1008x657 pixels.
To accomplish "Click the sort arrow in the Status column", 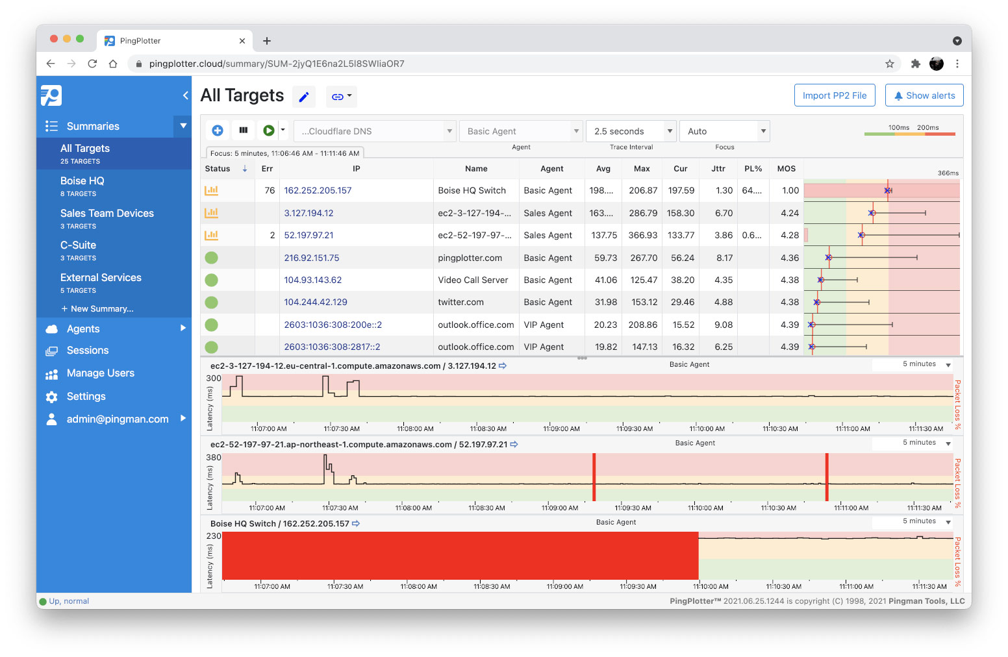I will (245, 169).
